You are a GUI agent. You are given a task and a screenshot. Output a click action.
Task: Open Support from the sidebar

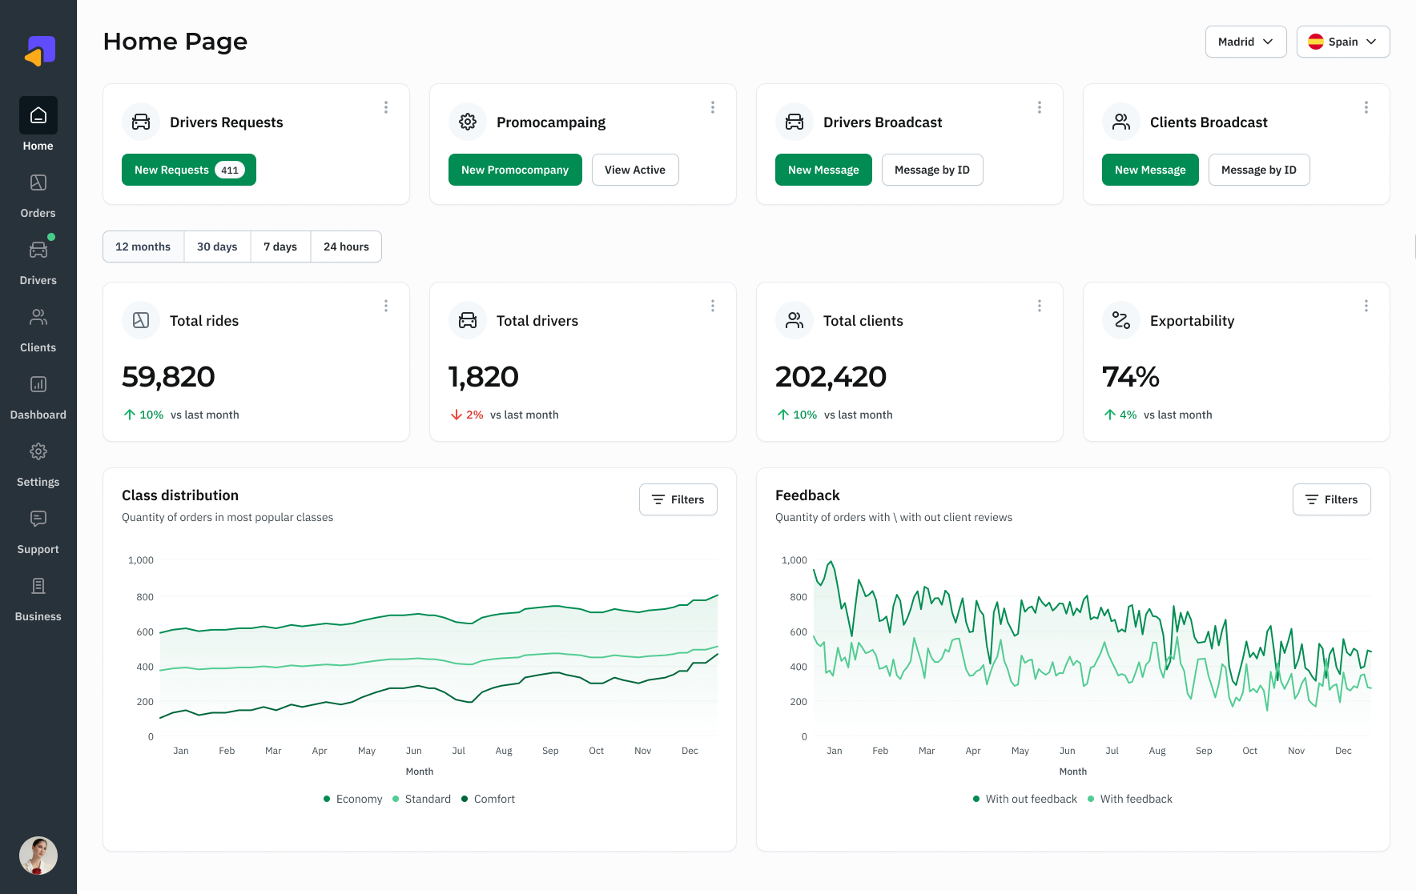pyautogui.click(x=38, y=532)
